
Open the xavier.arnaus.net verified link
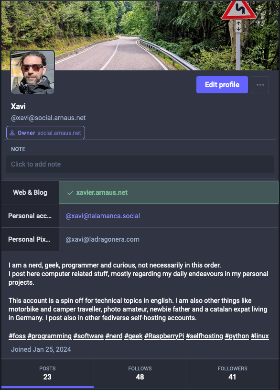[102, 192]
